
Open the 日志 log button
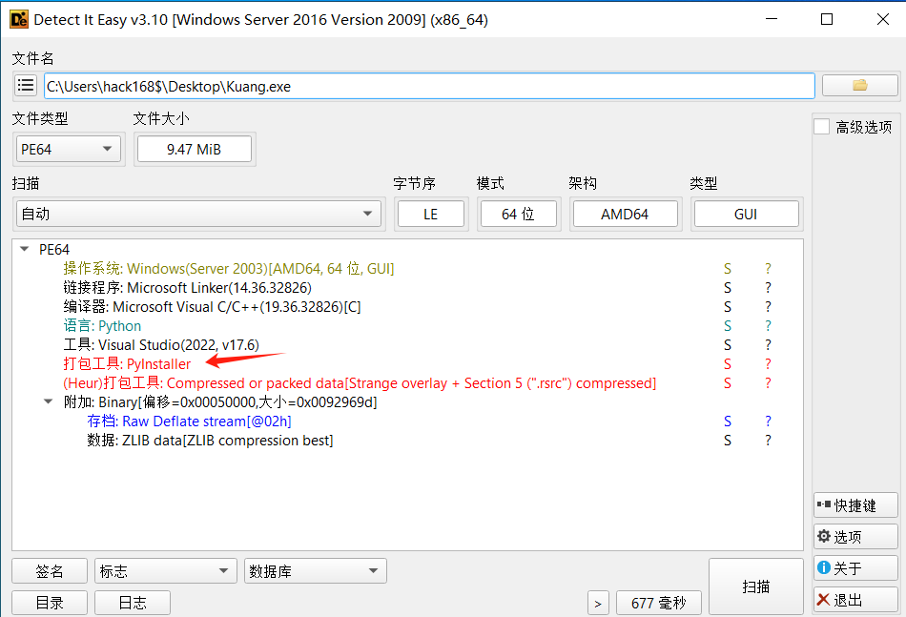click(133, 603)
